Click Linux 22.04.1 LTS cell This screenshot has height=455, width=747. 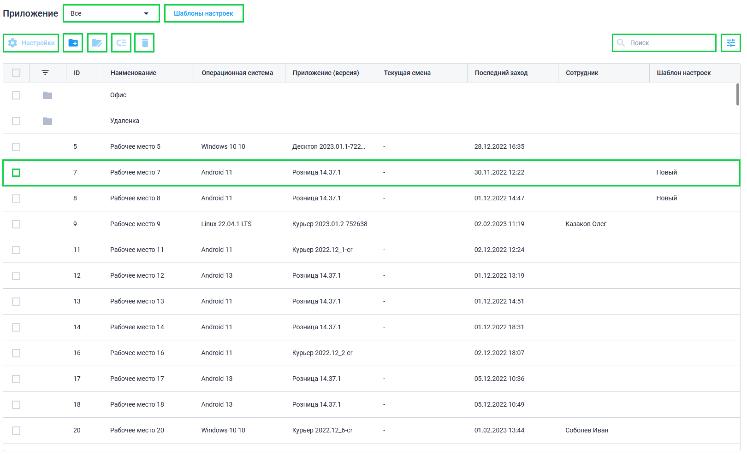pyautogui.click(x=226, y=224)
